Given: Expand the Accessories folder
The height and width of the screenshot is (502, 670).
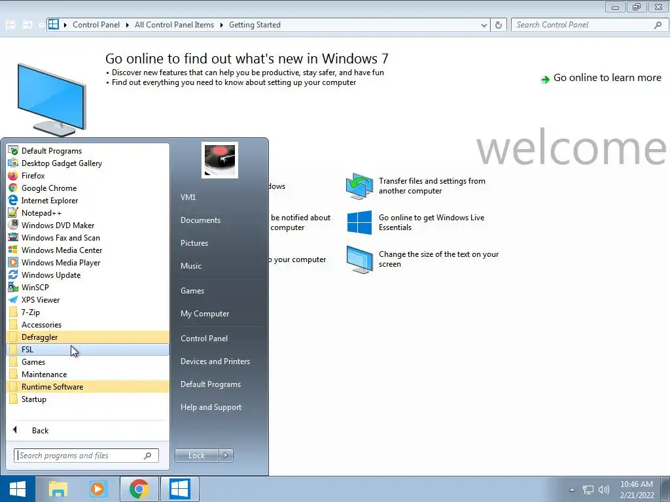Looking at the screenshot, I should [88, 324].
